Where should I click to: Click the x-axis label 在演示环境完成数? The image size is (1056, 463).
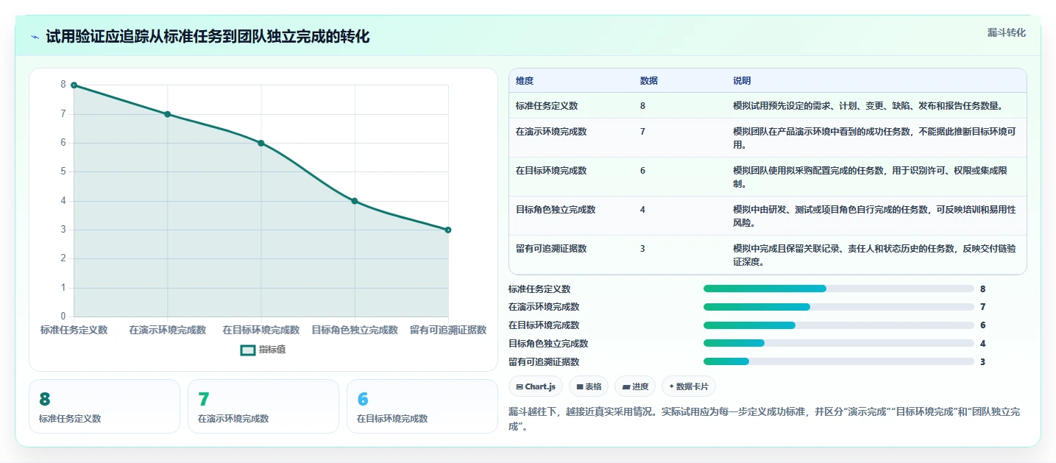[x=168, y=330]
